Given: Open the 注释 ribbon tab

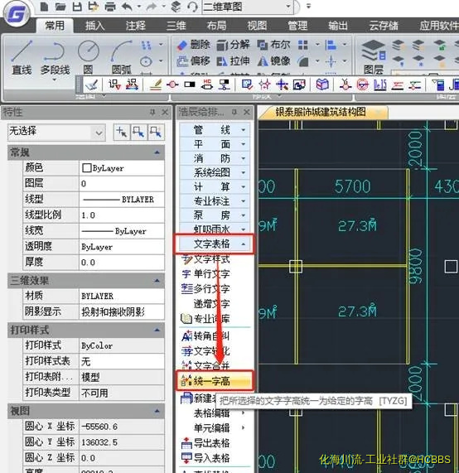Looking at the screenshot, I should click(x=136, y=26).
